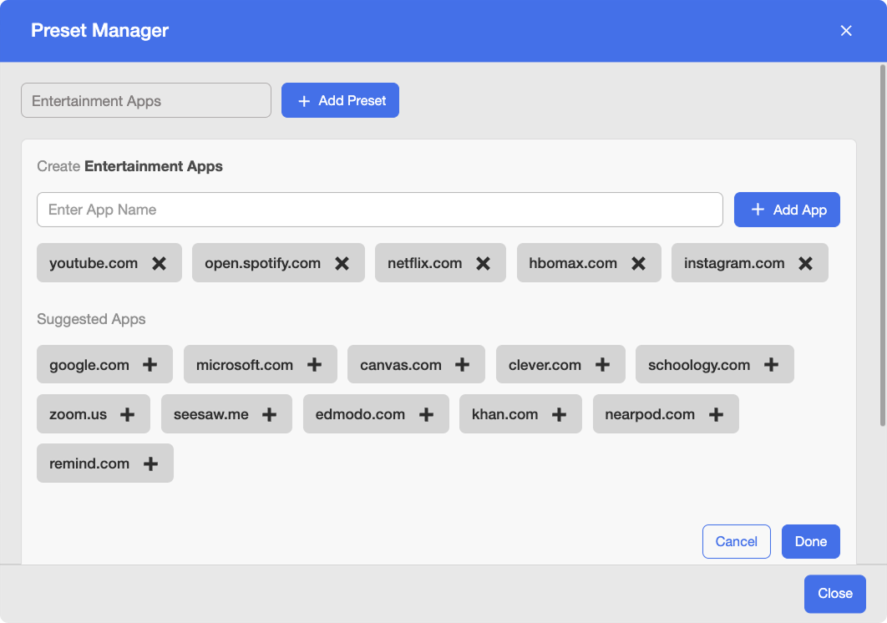Add suggested app seesaw.me

pos(269,414)
